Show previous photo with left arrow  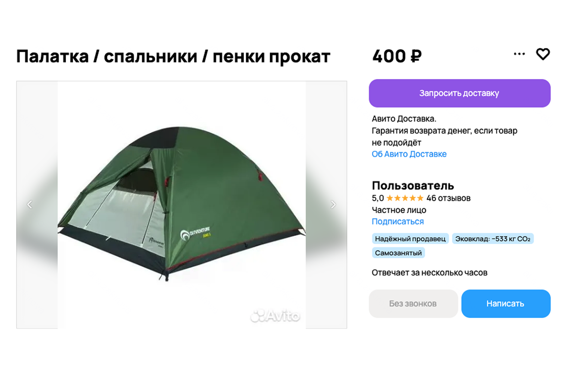point(29,205)
